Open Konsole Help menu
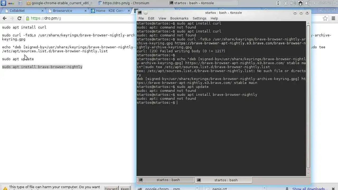Screen dimensions: 338x190 point(214,18)
